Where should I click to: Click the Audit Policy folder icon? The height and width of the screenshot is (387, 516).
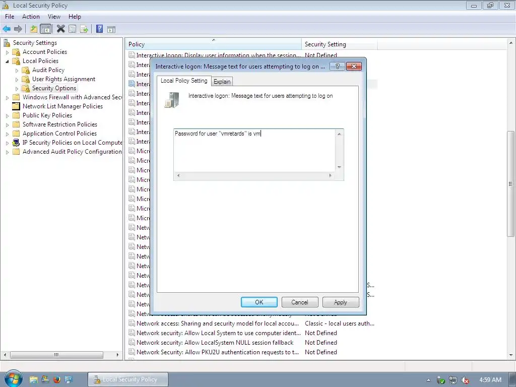(26, 70)
